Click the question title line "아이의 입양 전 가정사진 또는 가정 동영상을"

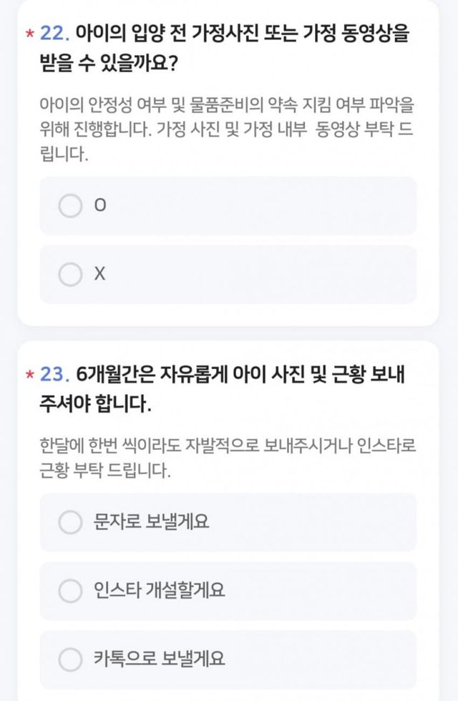coord(243,34)
